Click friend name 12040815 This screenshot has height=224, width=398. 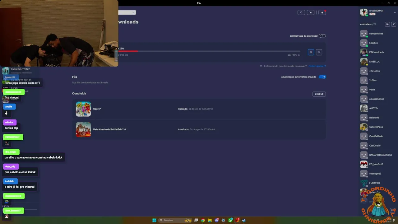(x=374, y=71)
